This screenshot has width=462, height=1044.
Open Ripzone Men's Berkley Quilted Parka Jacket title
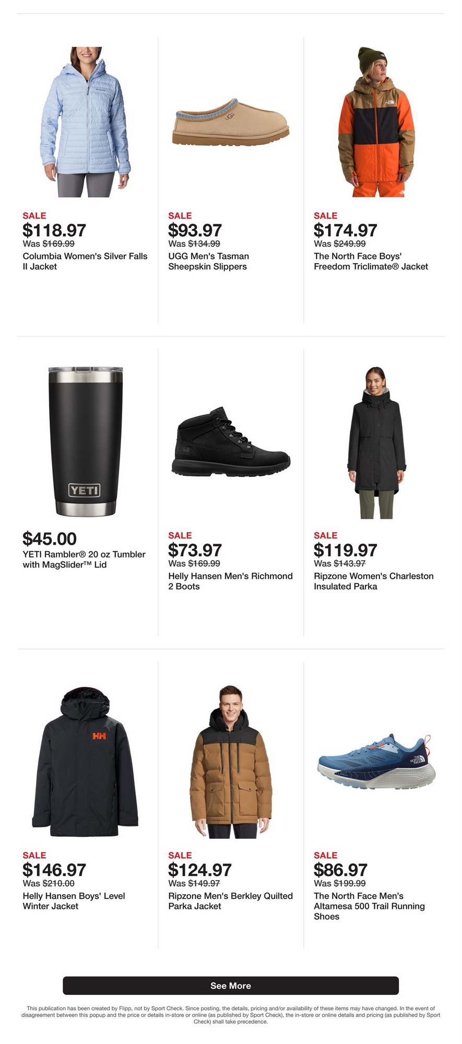(x=230, y=901)
